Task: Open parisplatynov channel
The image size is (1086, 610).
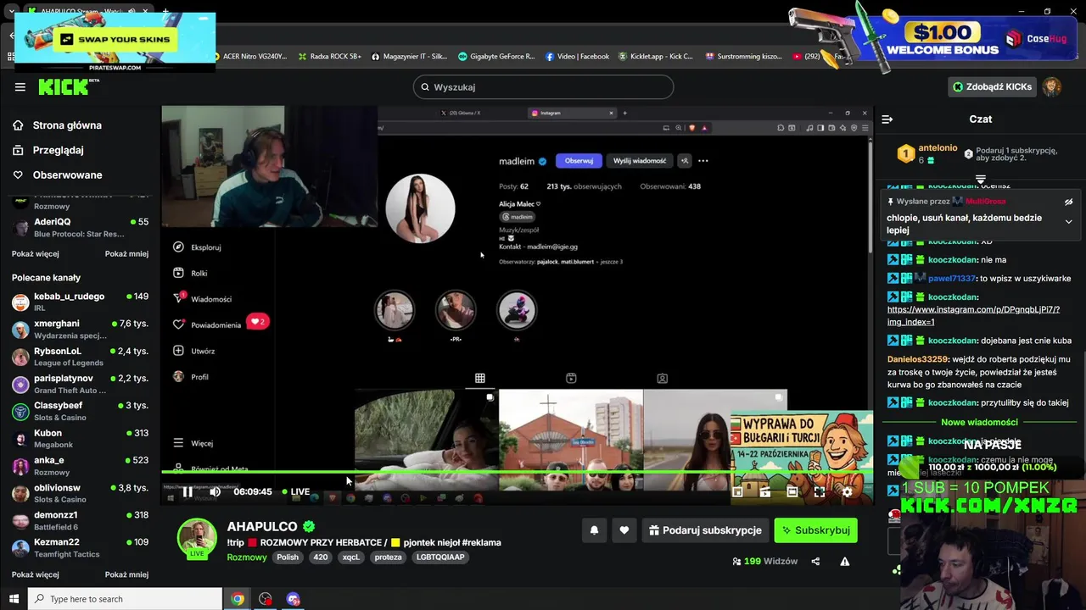Action: click(x=81, y=384)
